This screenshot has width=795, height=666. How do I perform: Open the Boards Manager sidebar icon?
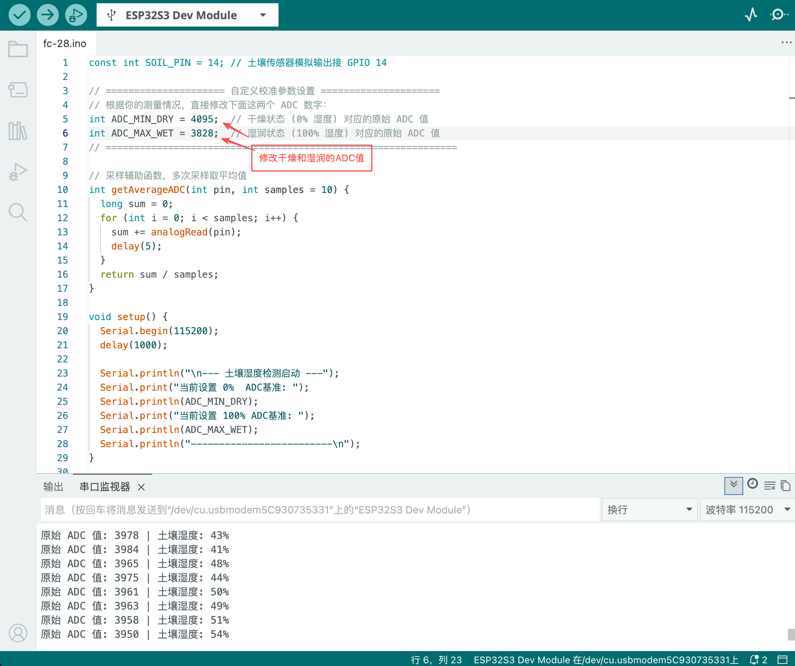click(18, 90)
